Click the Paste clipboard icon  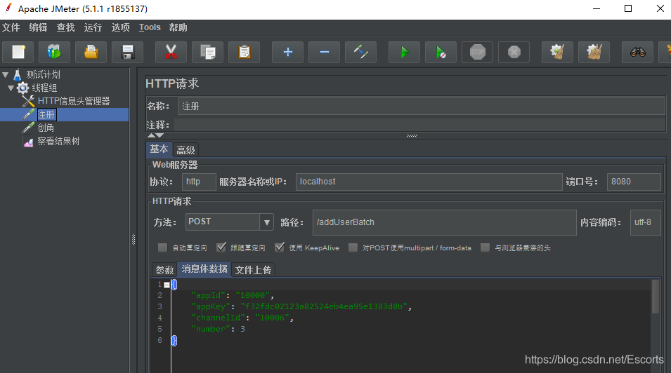pos(244,52)
